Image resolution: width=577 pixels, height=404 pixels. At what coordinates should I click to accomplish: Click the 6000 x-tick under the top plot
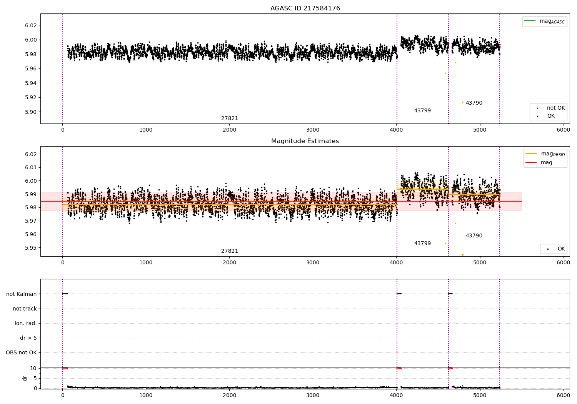pyautogui.click(x=564, y=130)
